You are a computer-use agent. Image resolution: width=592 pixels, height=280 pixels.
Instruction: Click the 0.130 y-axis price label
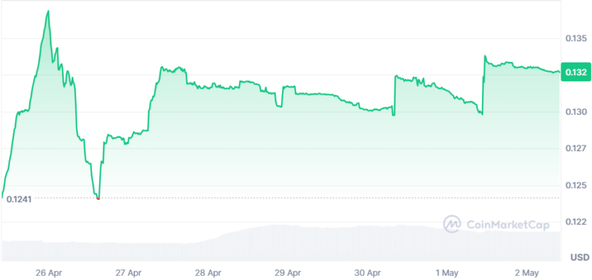576,112
